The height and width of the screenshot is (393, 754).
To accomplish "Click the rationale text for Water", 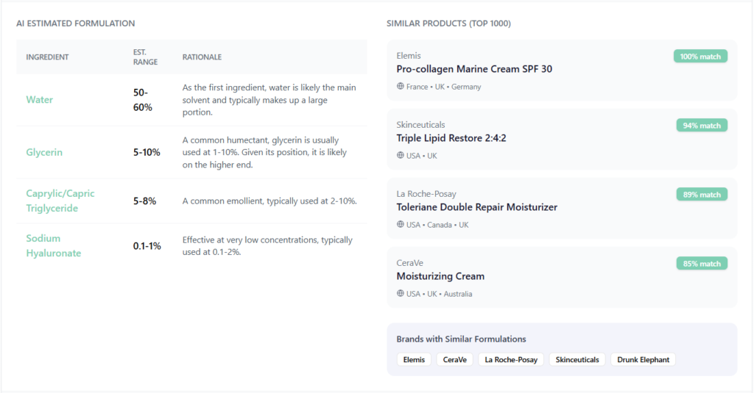I will pyautogui.click(x=269, y=100).
